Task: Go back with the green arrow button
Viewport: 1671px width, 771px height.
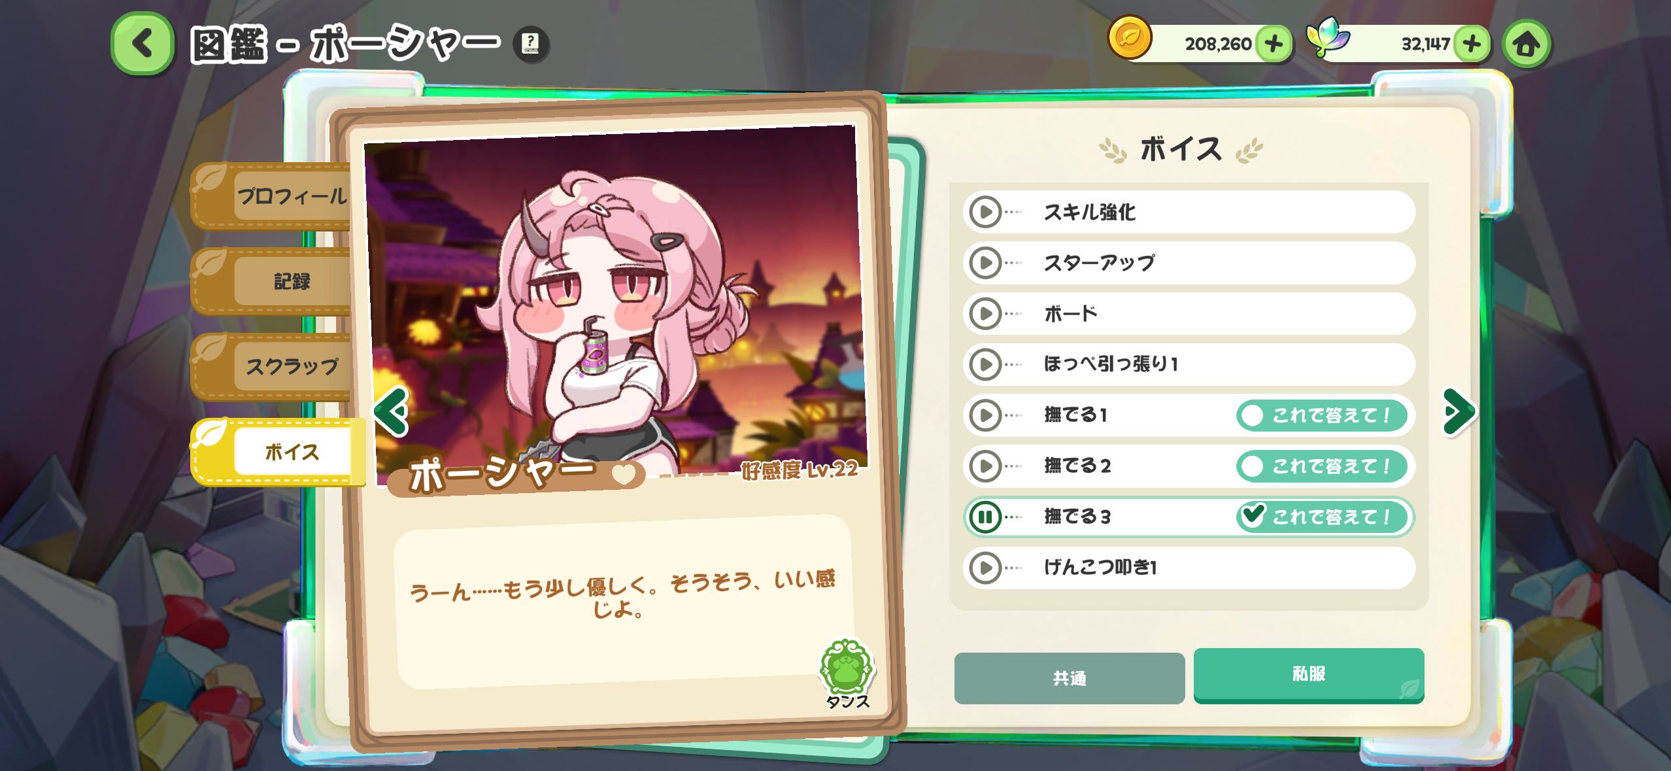Action: 143,44
